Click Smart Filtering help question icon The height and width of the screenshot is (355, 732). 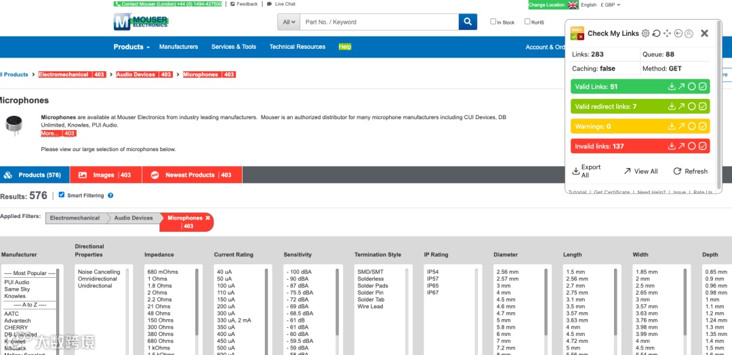(110, 196)
